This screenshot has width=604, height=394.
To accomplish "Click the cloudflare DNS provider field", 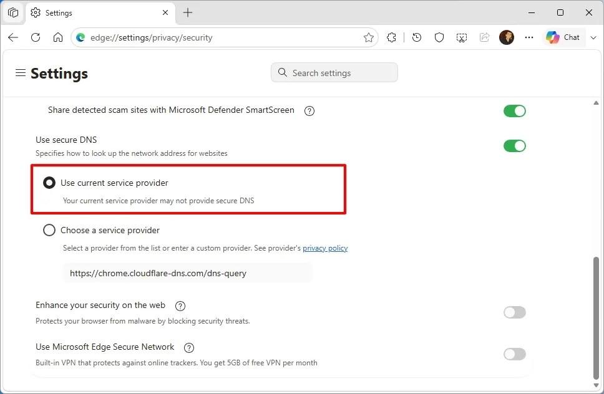I will [x=188, y=273].
